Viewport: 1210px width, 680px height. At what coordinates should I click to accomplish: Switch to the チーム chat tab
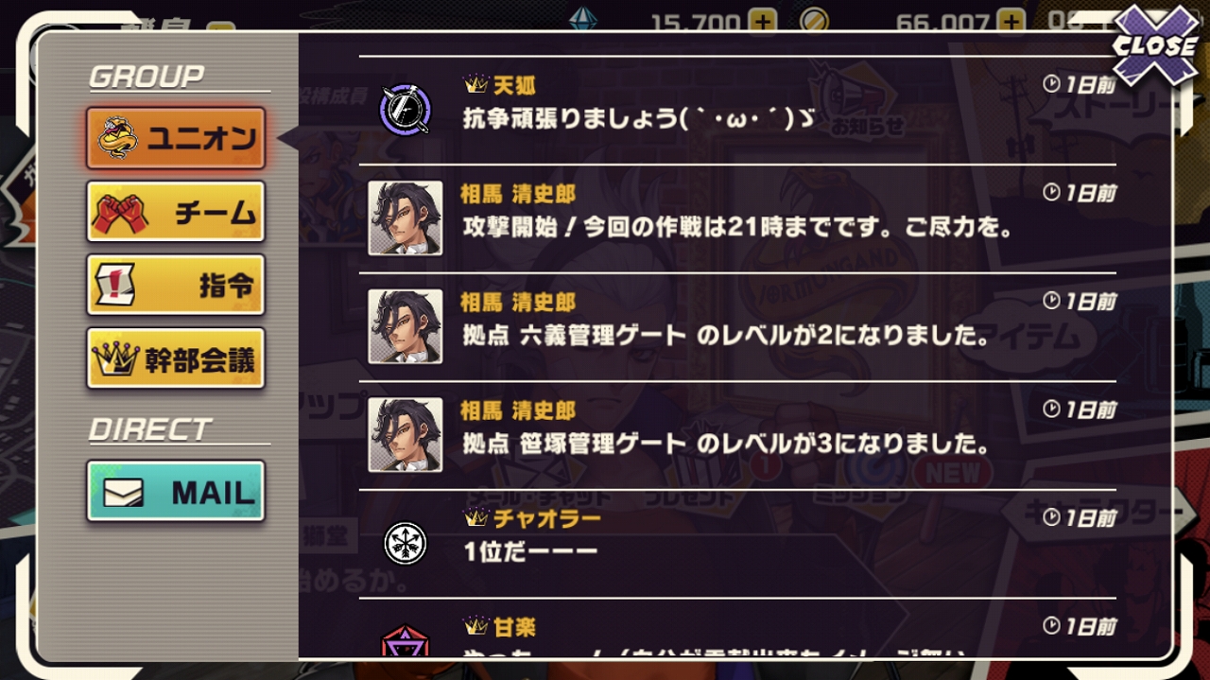point(175,212)
